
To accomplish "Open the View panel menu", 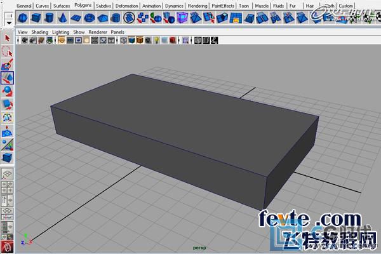I will (23, 32).
